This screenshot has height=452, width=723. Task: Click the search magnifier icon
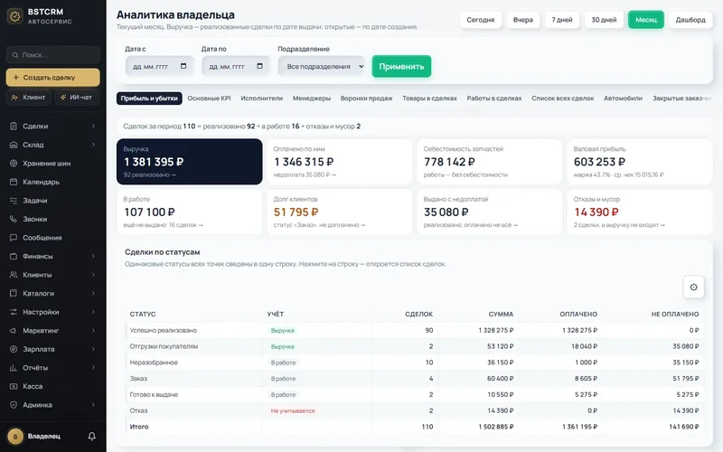[15, 55]
